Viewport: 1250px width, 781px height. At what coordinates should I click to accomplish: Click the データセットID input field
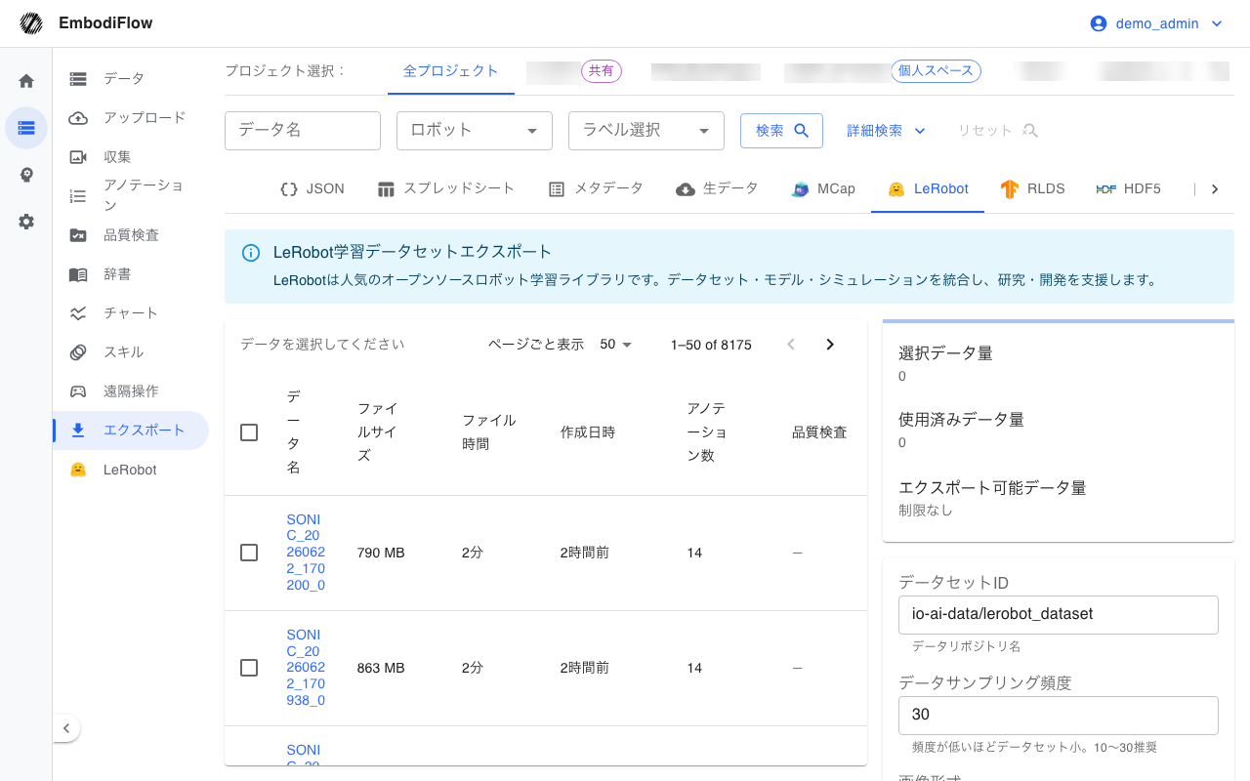coord(1059,615)
